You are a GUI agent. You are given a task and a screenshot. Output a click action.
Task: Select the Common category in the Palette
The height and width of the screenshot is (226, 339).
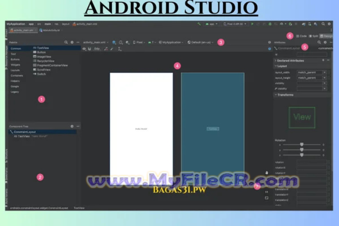click(16, 48)
